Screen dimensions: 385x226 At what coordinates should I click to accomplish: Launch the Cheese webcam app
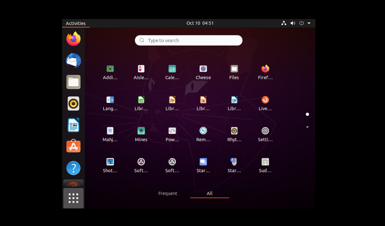tap(203, 72)
